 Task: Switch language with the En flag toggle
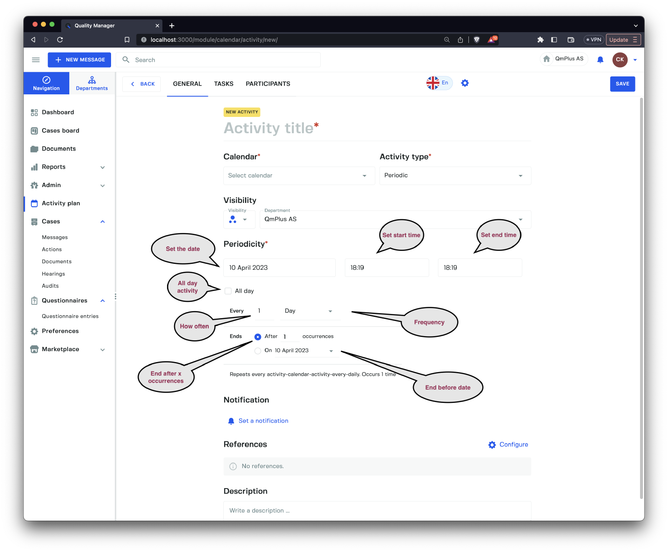coord(438,83)
